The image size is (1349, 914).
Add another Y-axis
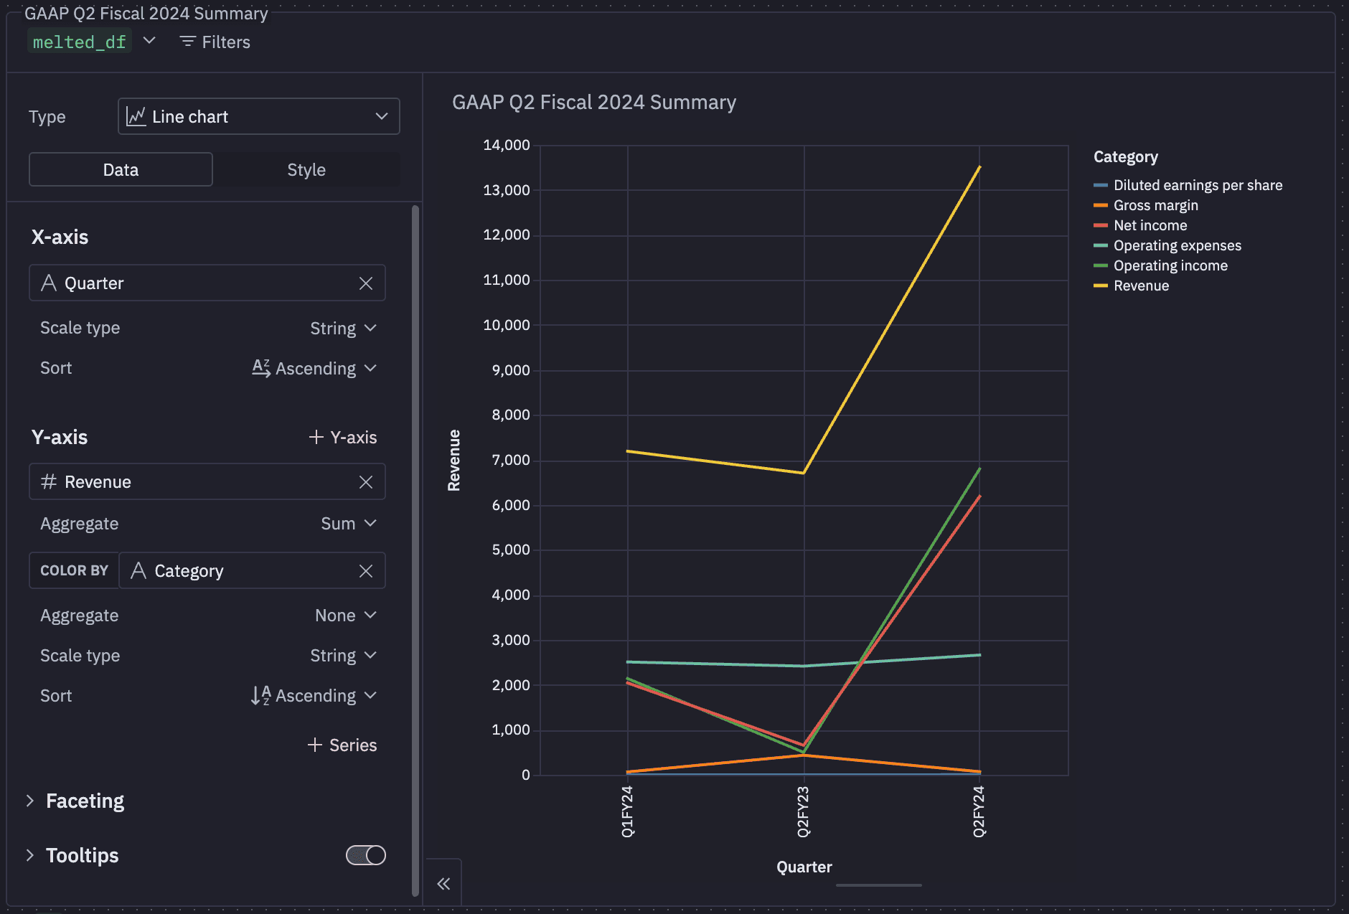(x=343, y=437)
